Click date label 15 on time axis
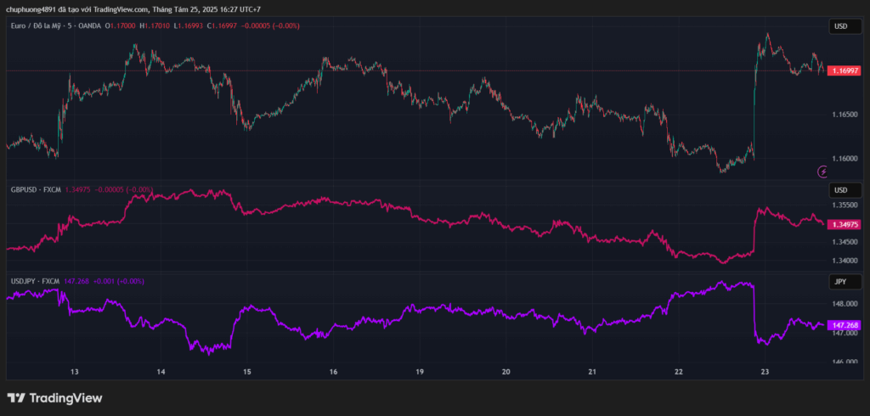The height and width of the screenshot is (416, 870). pos(247,372)
